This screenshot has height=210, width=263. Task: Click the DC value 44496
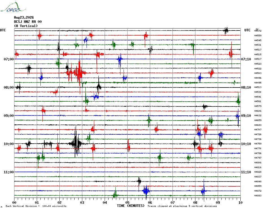click(x=258, y=78)
